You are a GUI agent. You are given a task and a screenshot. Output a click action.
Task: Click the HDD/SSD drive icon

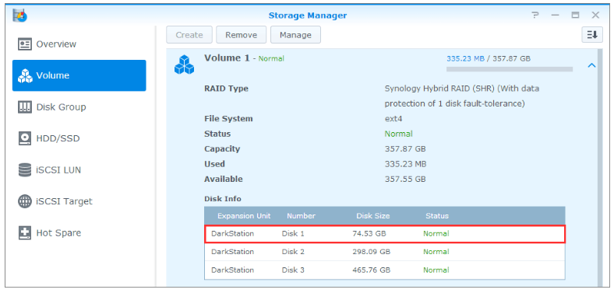[25, 138]
